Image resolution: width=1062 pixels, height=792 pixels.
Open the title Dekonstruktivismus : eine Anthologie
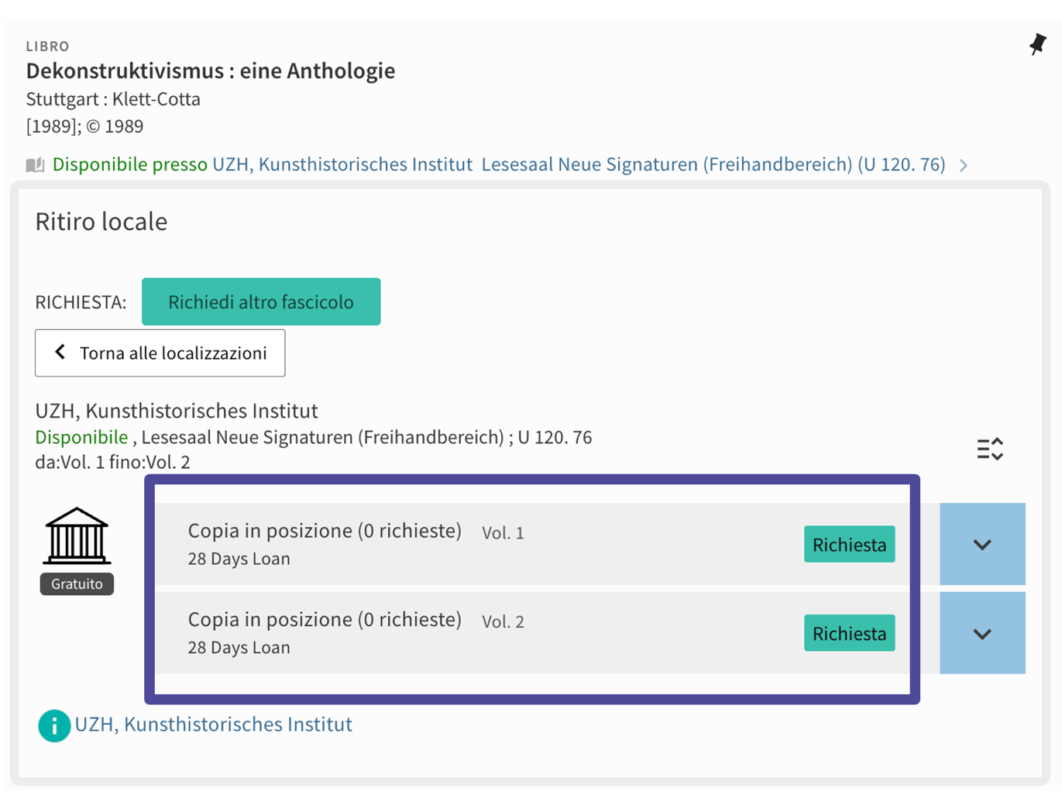point(211,71)
